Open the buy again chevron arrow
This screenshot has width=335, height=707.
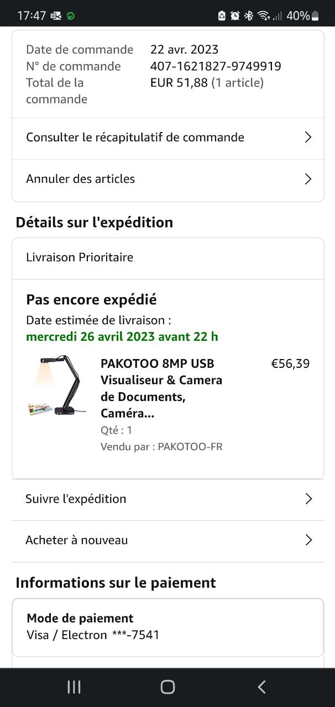coord(308,540)
